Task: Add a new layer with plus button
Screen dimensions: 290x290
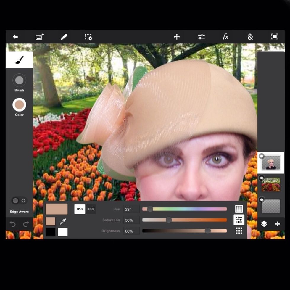Action: [277, 224]
